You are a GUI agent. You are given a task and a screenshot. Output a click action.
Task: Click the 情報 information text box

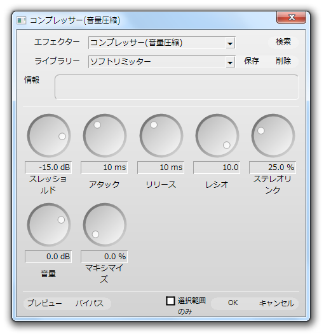point(177,87)
